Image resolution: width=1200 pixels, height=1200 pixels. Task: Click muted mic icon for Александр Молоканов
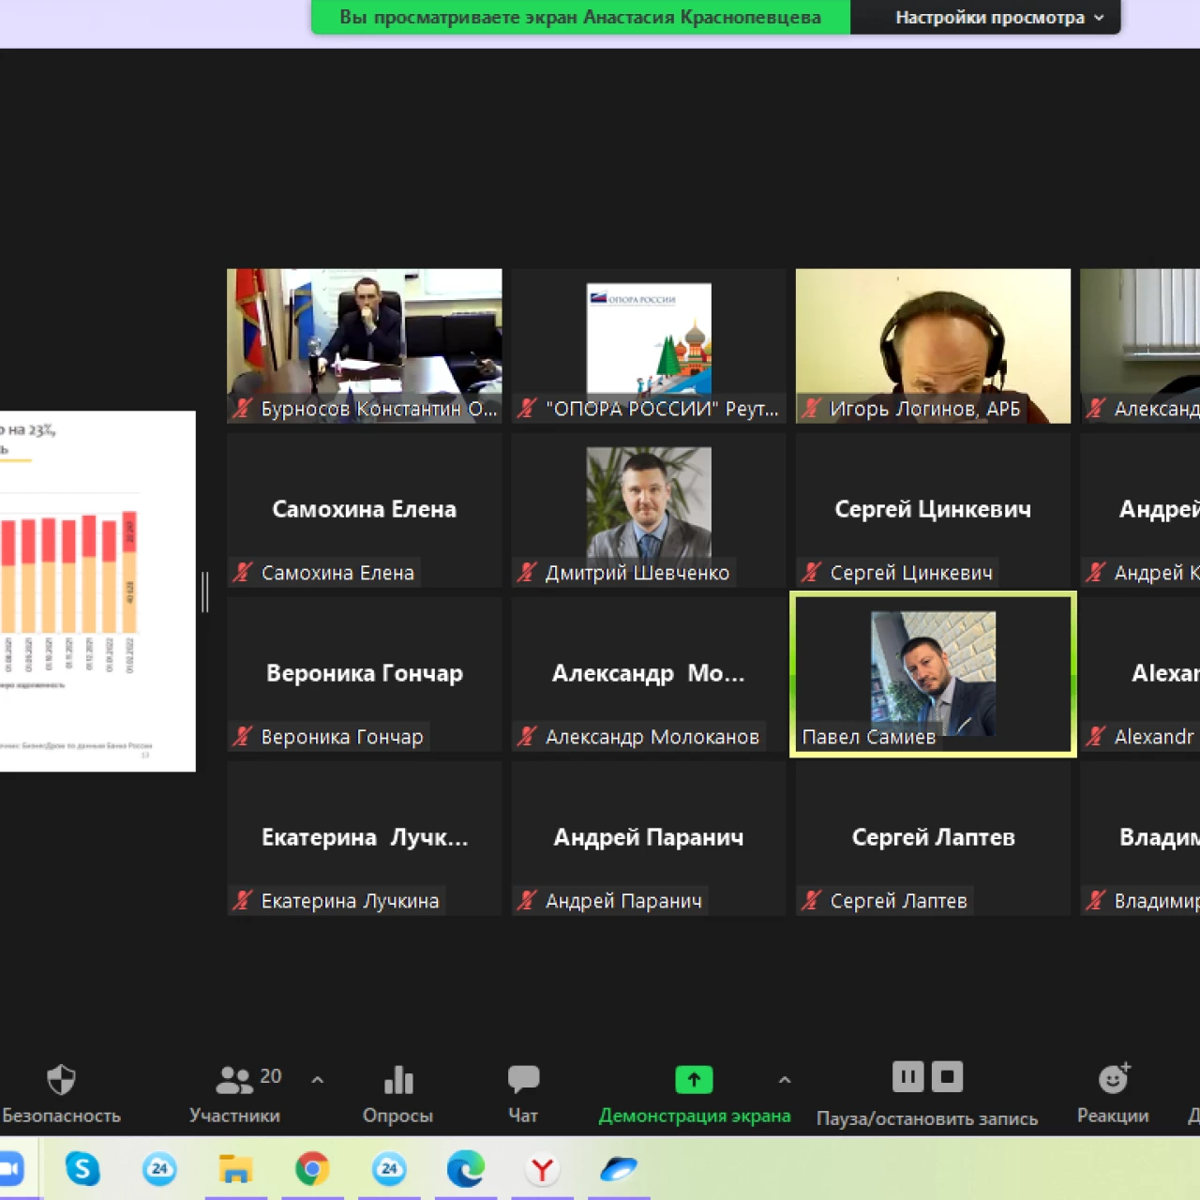point(527,736)
